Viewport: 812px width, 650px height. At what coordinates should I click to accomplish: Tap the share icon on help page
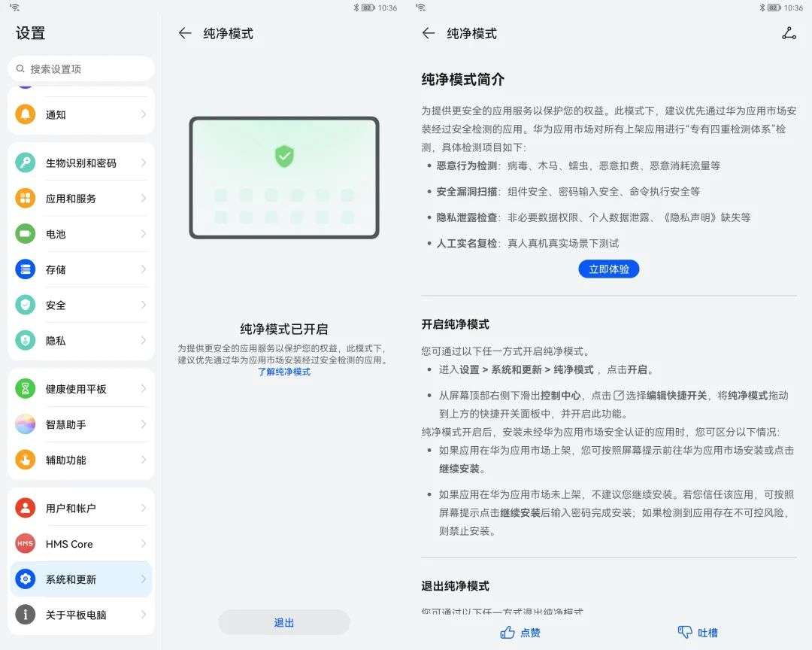pyautogui.click(x=789, y=34)
